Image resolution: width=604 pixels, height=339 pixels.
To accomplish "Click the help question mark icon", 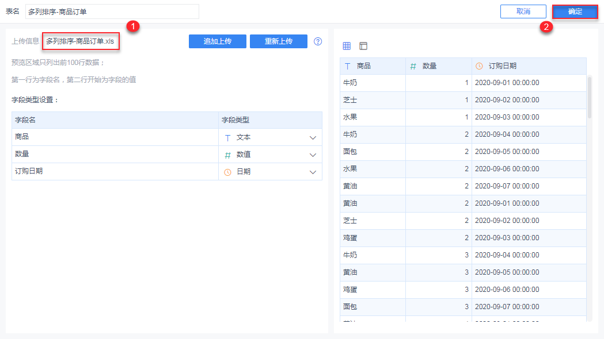I will tap(318, 41).
